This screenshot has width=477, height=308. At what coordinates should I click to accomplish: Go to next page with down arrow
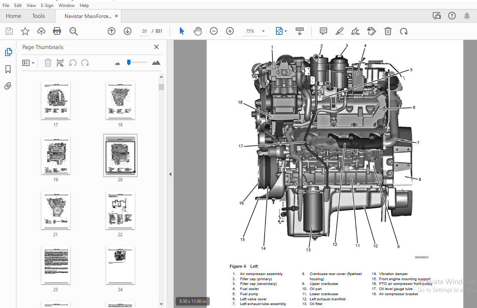click(128, 31)
